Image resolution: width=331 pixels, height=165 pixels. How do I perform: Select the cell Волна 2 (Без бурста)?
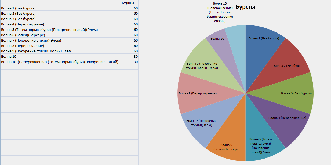tap(61, 13)
